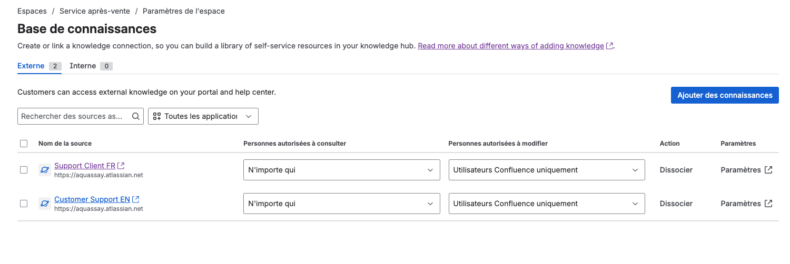Check the Customer Support EN row checkbox

[24, 204]
